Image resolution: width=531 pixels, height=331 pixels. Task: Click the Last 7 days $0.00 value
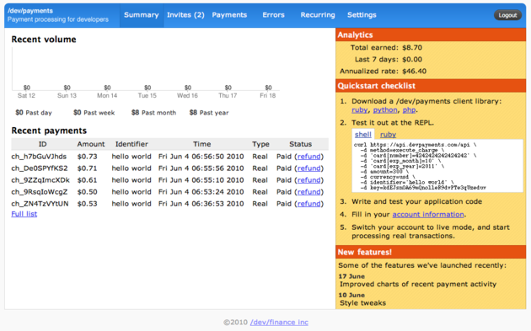pyautogui.click(x=412, y=59)
